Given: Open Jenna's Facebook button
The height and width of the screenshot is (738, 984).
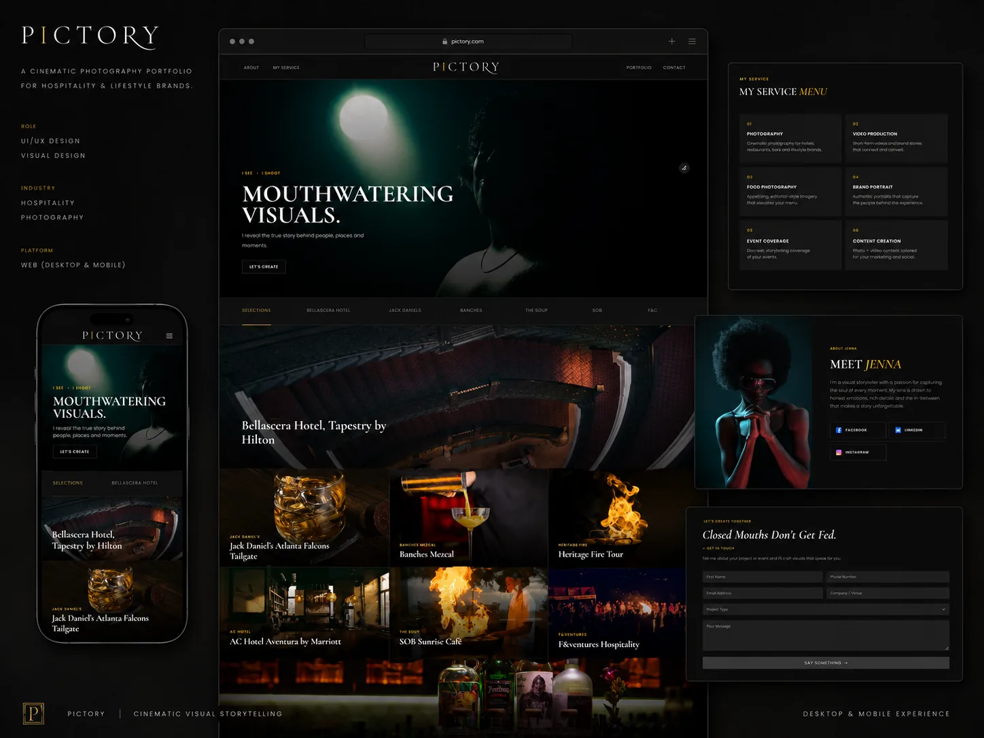Looking at the screenshot, I should tap(858, 430).
